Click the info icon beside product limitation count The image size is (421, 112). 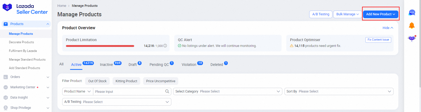[x=165, y=46]
